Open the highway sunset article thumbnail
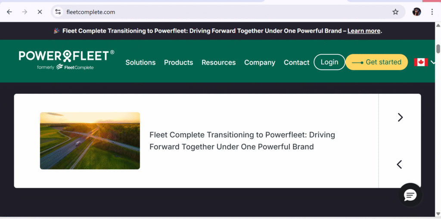 (x=90, y=141)
